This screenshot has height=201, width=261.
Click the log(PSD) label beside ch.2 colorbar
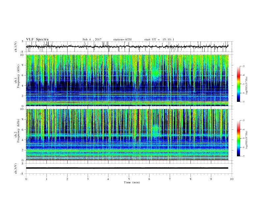coord(246,140)
